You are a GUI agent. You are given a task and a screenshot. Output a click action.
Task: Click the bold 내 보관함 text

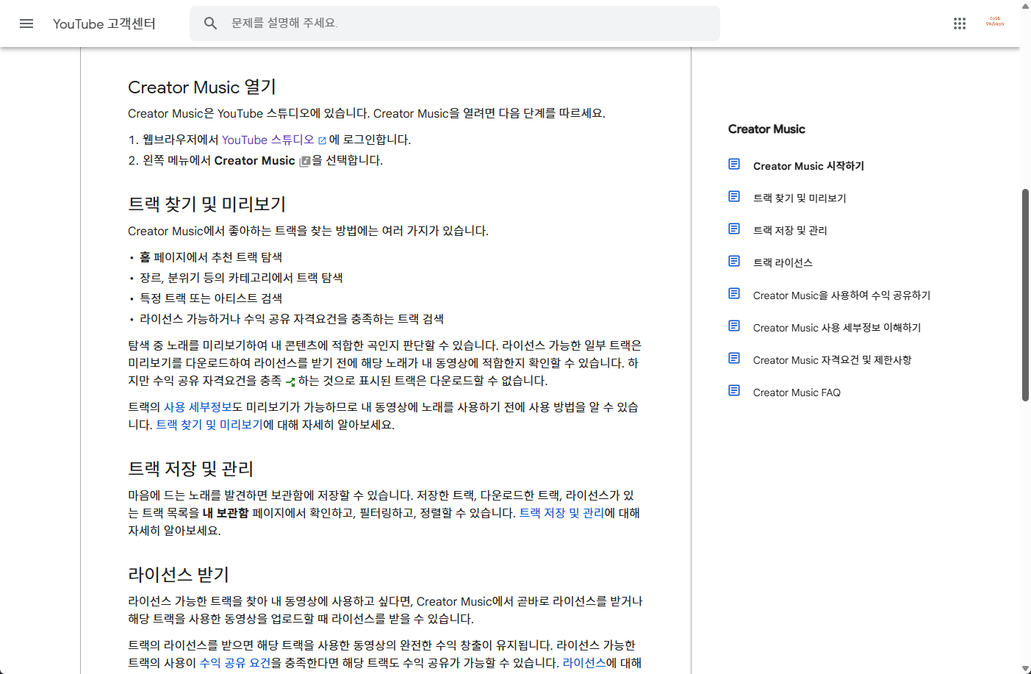coord(226,513)
